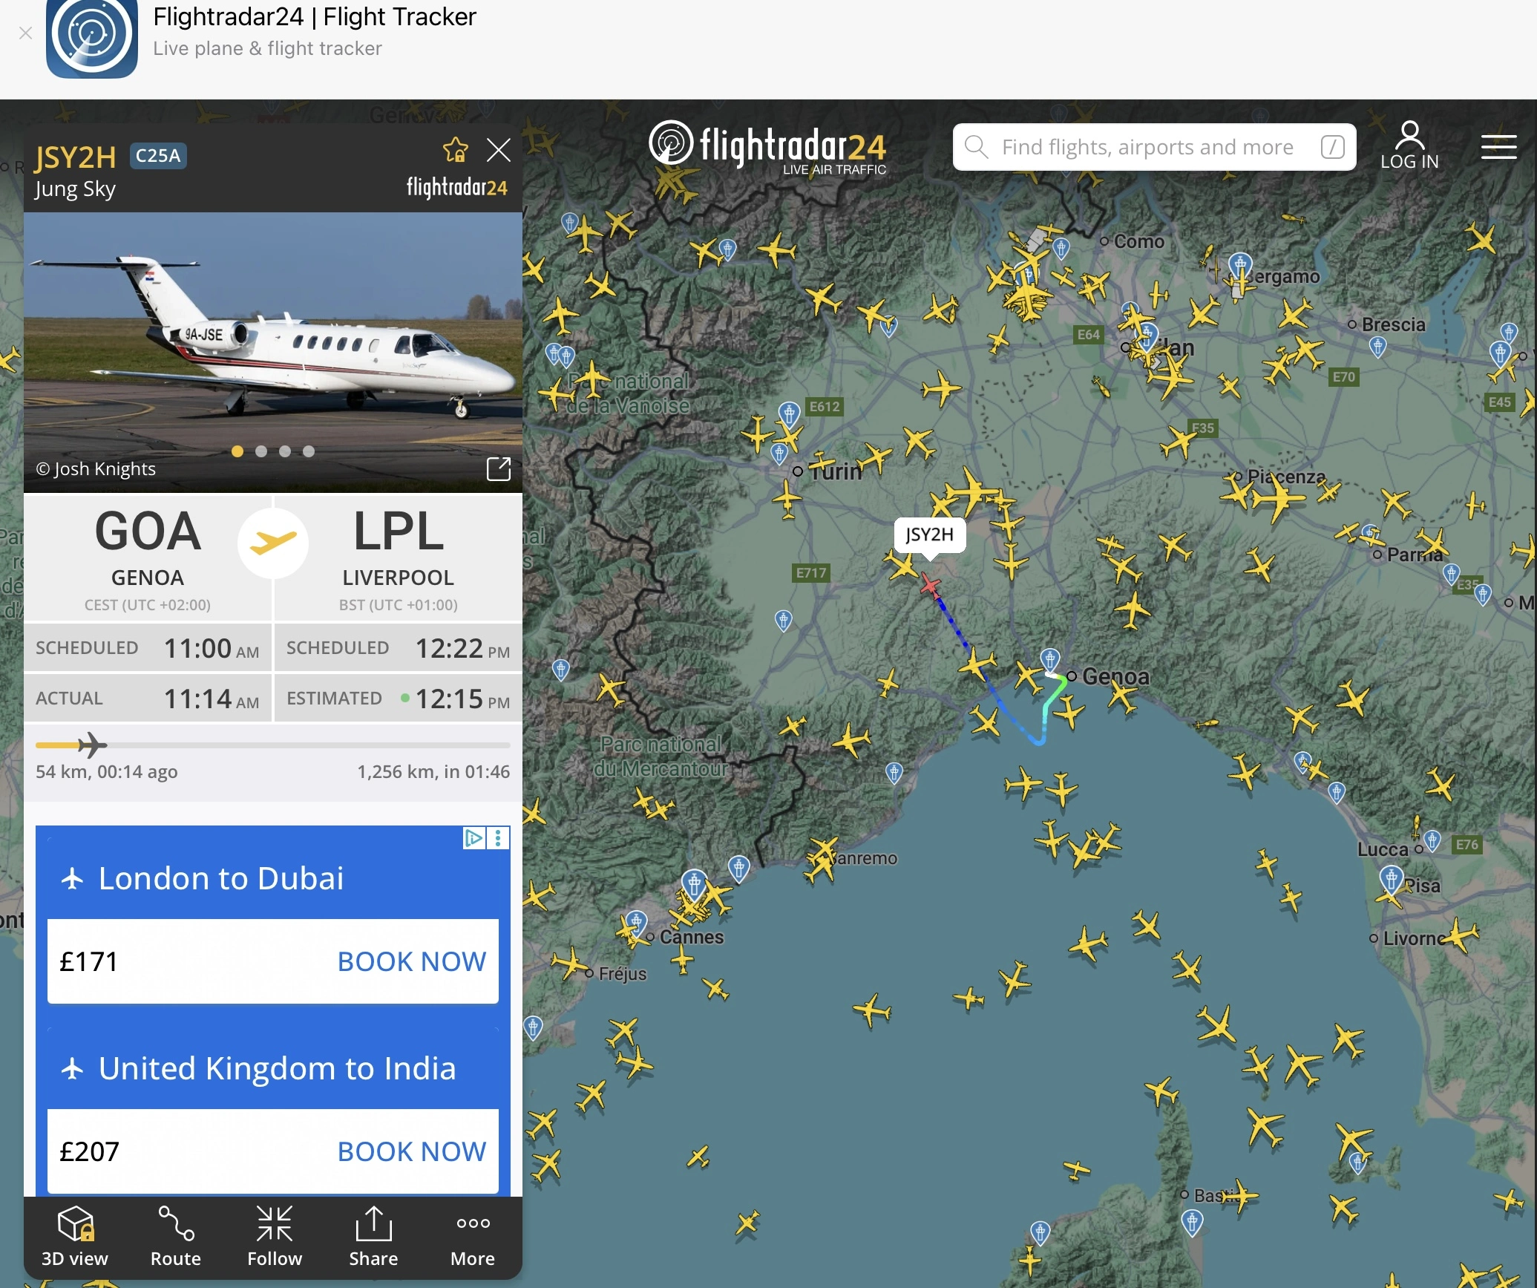Screen dimensions: 1537x1288
Task: Click the Genoa airport pin marker
Action: pos(1049,658)
